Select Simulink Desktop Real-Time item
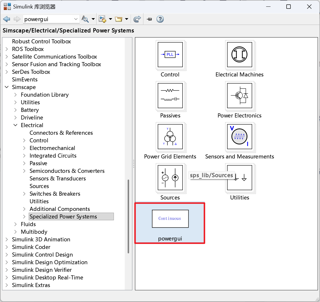The height and width of the screenshot is (302, 320). point(47,277)
